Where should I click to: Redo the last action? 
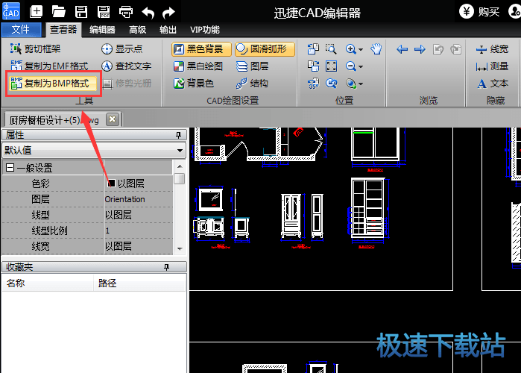168,13
